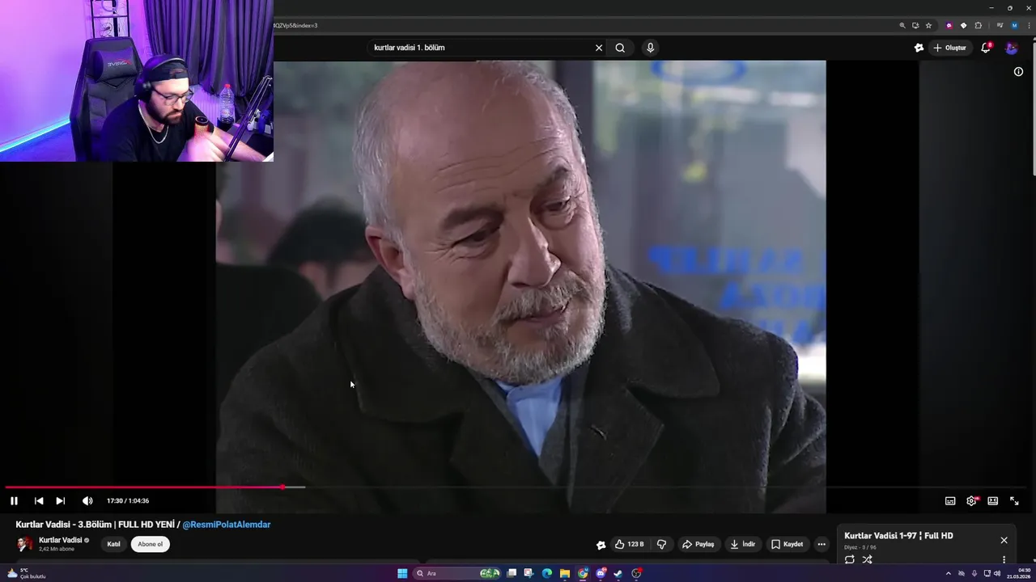Screen dimensions: 1036x582
Task: Click sparkle icon left of like button
Action: click(x=601, y=545)
